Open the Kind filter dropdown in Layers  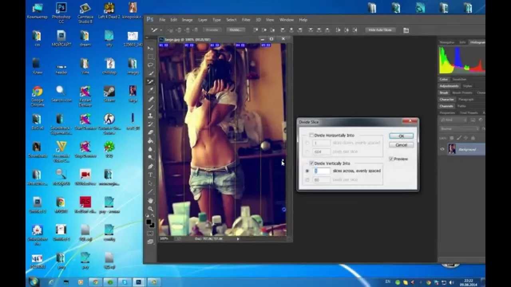(x=453, y=120)
